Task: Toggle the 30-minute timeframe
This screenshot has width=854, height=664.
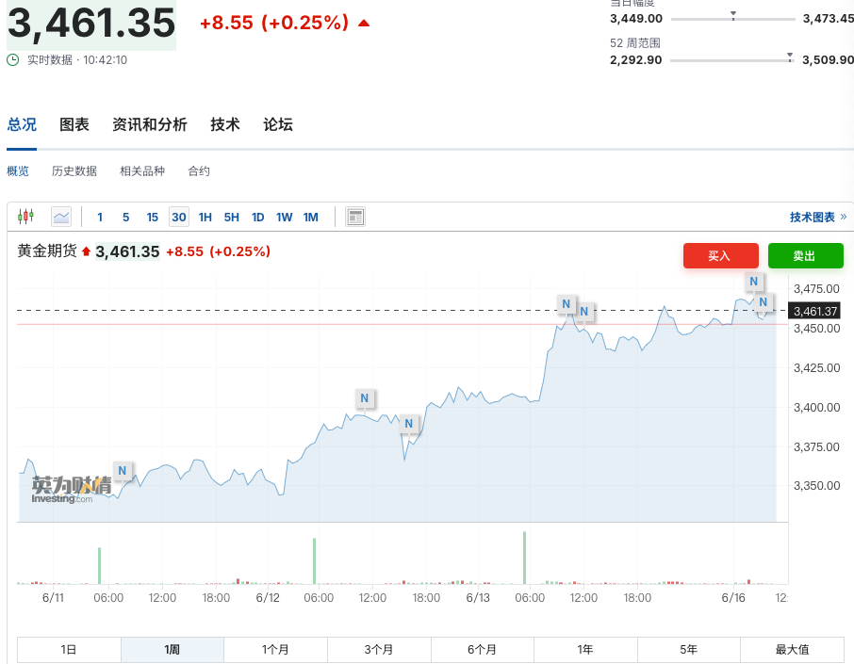Action: pyautogui.click(x=178, y=217)
